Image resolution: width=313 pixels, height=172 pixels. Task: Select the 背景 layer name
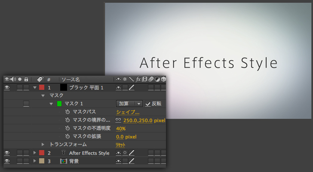click(x=74, y=161)
